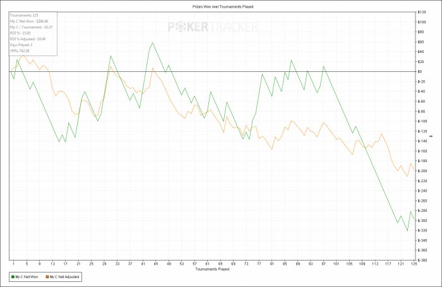Click the x-axis tick label 77
Image resolution: width=442 pixels, height=287 pixels.
tap(259, 264)
